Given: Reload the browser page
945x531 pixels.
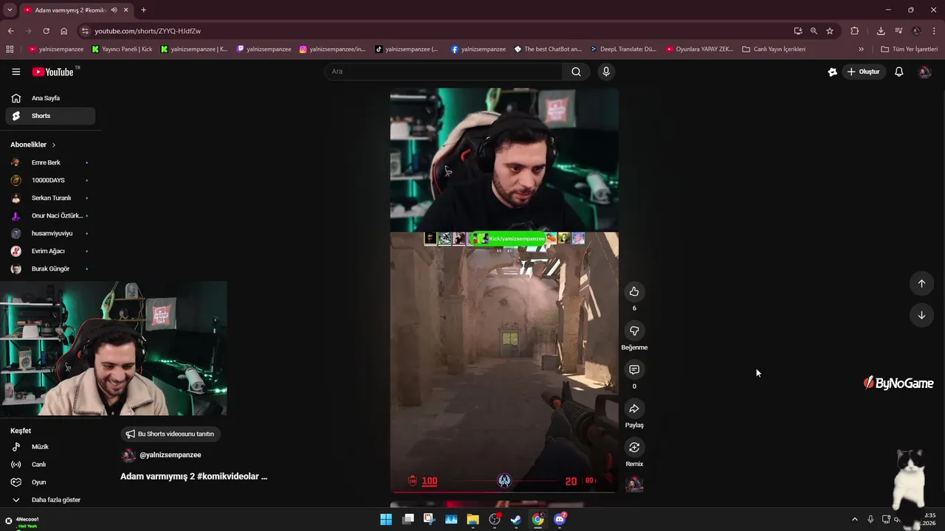Looking at the screenshot, I should coord(46,31).
